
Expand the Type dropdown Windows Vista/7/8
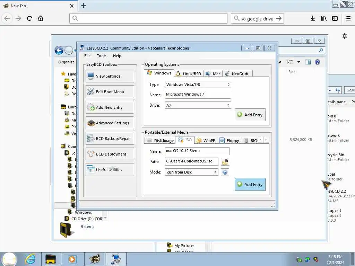tap(198, 85)
